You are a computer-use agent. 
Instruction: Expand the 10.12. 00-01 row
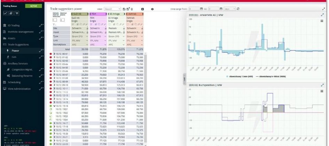[x=54, y=54]
